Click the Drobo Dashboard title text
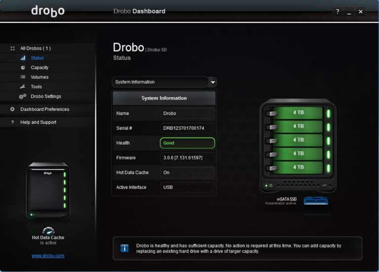Screen dimensions: 379x272 (x=140, y=11)
